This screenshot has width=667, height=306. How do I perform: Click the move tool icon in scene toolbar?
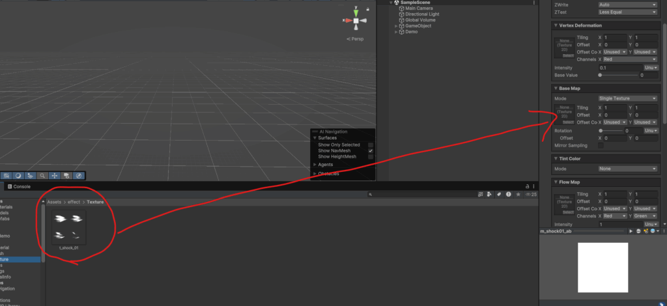pyautogui.click(x=54, y=175)
